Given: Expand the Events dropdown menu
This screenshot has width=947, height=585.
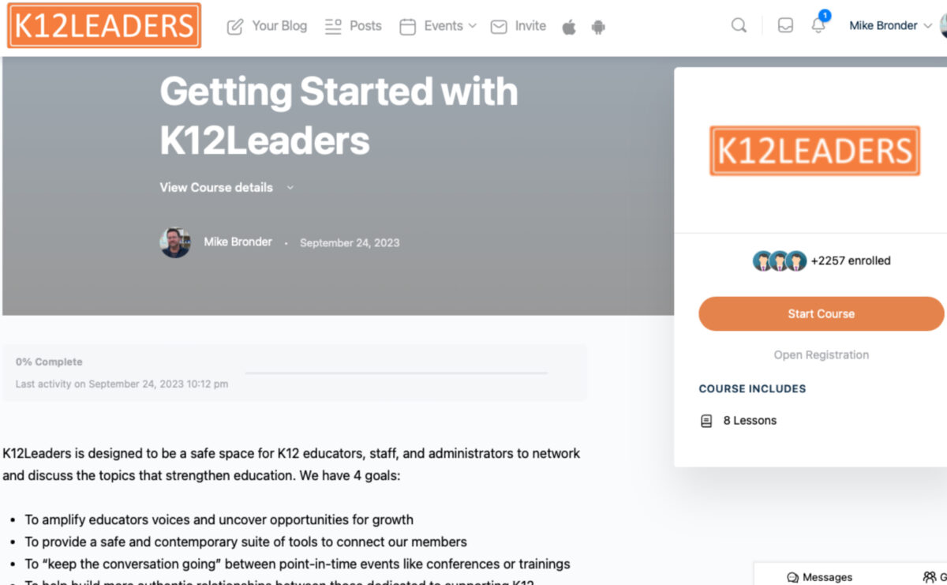Looking at the screenshot, I should point(438,26).
